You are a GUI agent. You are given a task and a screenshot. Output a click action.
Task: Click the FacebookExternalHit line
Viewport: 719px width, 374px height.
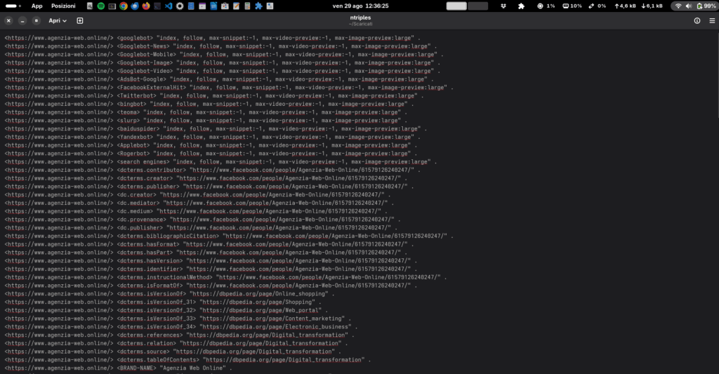(229, 88)
